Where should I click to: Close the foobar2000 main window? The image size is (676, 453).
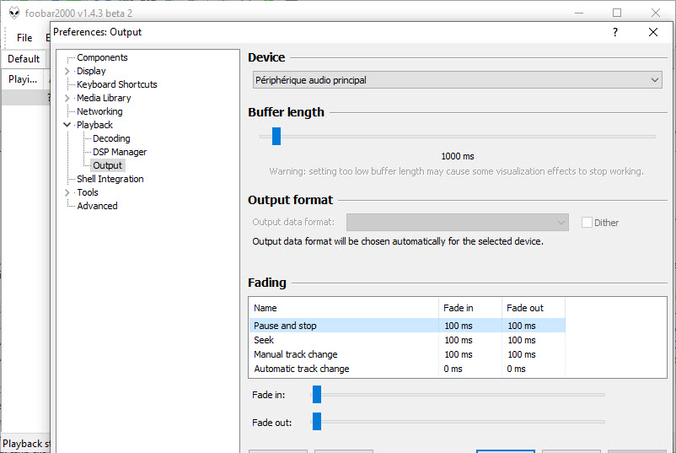coord(655,13)
